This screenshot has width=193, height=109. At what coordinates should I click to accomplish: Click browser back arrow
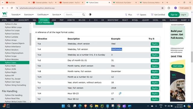pos(3,8)
